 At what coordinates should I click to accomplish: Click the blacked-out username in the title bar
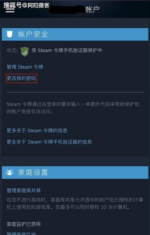pyautogui.click(x=67, y=10)
